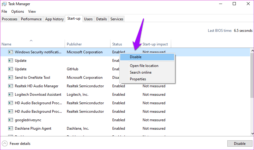Switch to the Performance tab

(x=31, y=19)
